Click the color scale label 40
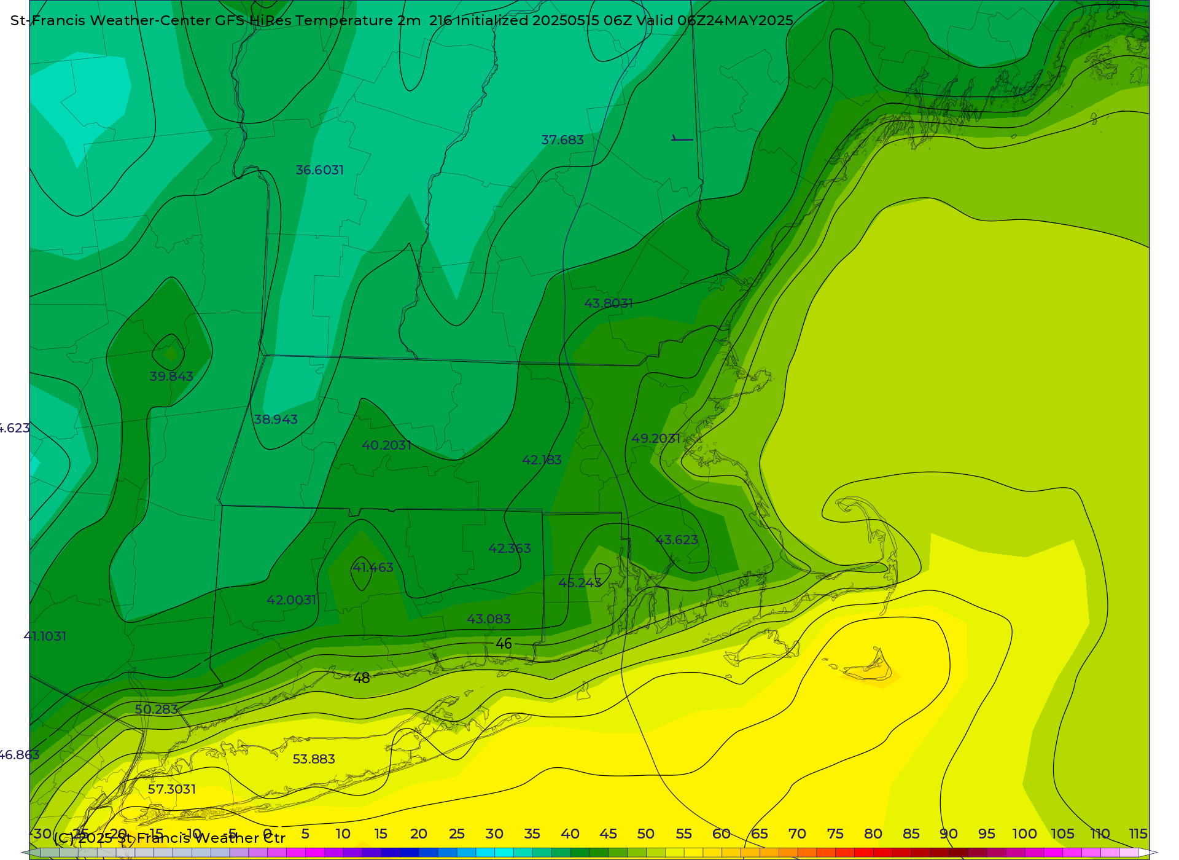Screen dimensions: 1179x860 (x=570, y=834)
